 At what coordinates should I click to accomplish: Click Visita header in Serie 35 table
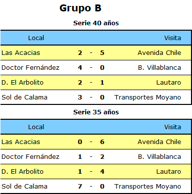[x=173, y=127]
